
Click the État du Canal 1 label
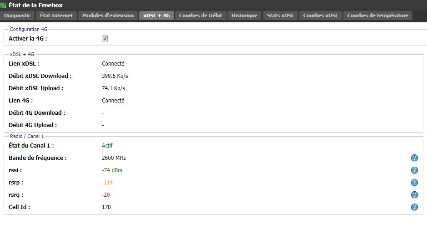[x=31, y=145]
